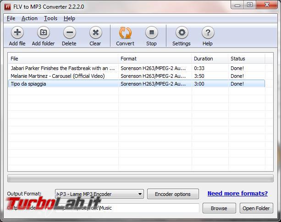Sort by the Format column header
Viewport: 281px width, 222px height.
(154, 59)
